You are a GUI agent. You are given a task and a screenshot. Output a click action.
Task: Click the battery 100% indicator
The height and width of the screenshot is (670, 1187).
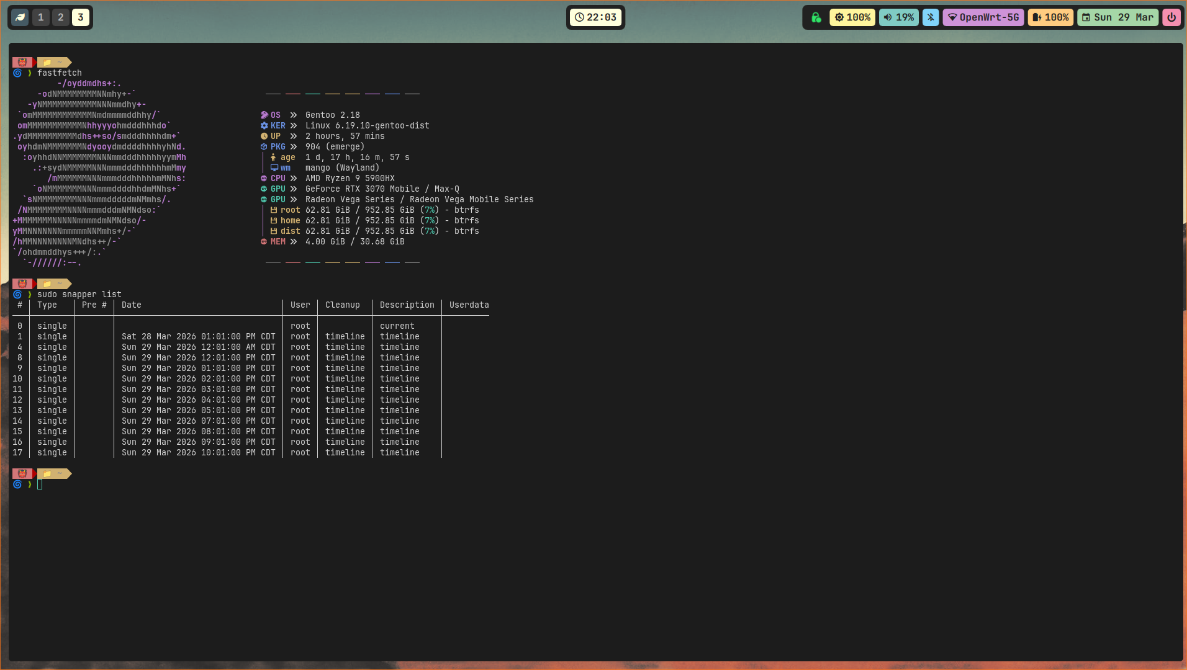click(1050, 17)
